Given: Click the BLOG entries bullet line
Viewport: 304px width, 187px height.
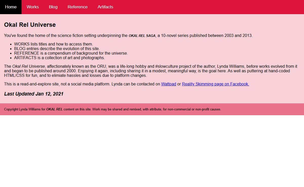Looking at the screenshot, I should click(57, 49).
